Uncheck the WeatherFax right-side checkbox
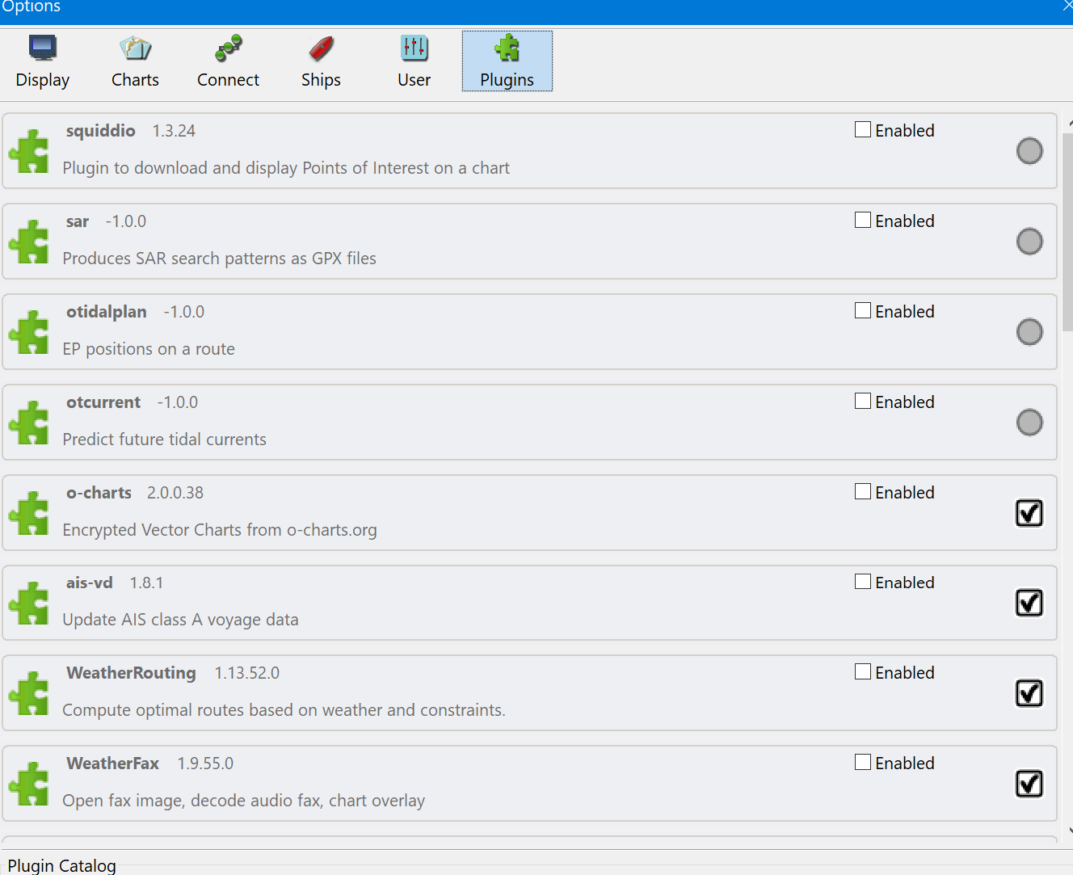 tap(1029, 783)
